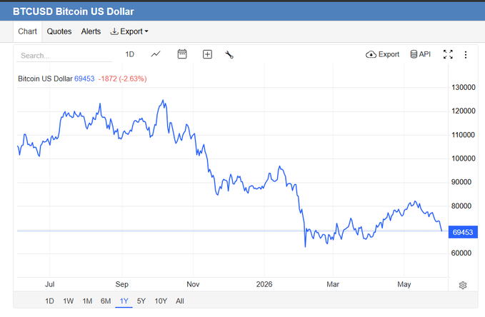Click the 100000 price axis label
The image size is (485, 317).
[x=464, y=158]
